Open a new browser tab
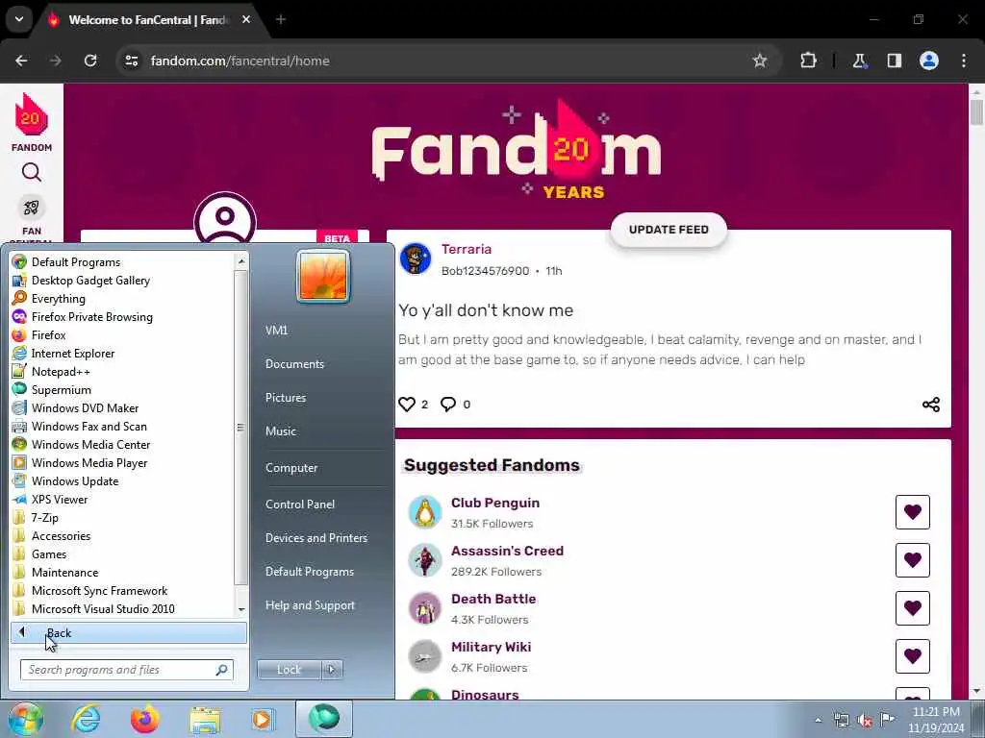This screenshot has width=985, height=738. pos(281,19)
